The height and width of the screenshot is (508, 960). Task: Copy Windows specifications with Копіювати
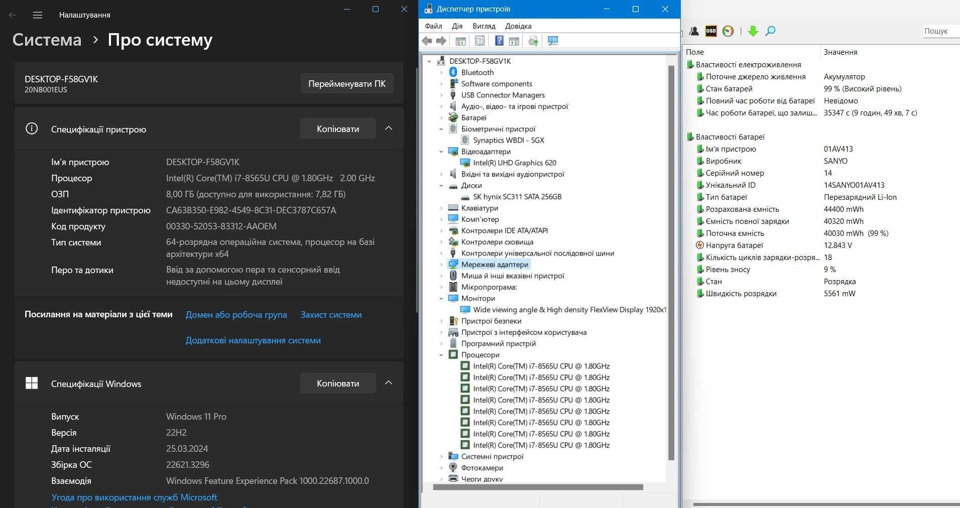click(338, 384)
